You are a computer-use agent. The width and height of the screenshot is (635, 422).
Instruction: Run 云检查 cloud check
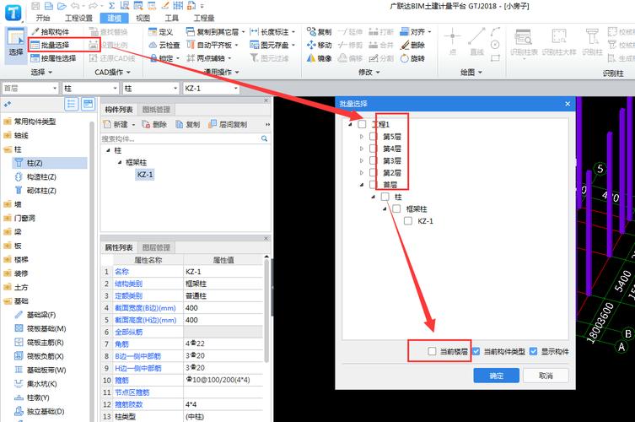[164, 45]
